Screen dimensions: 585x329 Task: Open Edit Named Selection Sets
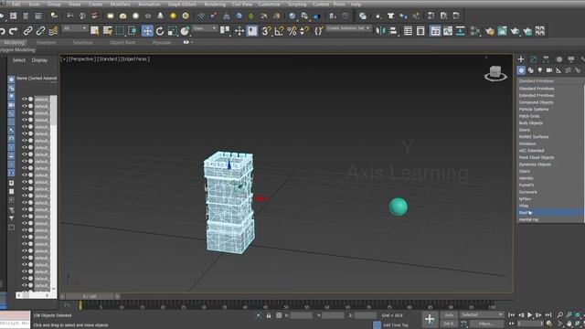[319, 31]
